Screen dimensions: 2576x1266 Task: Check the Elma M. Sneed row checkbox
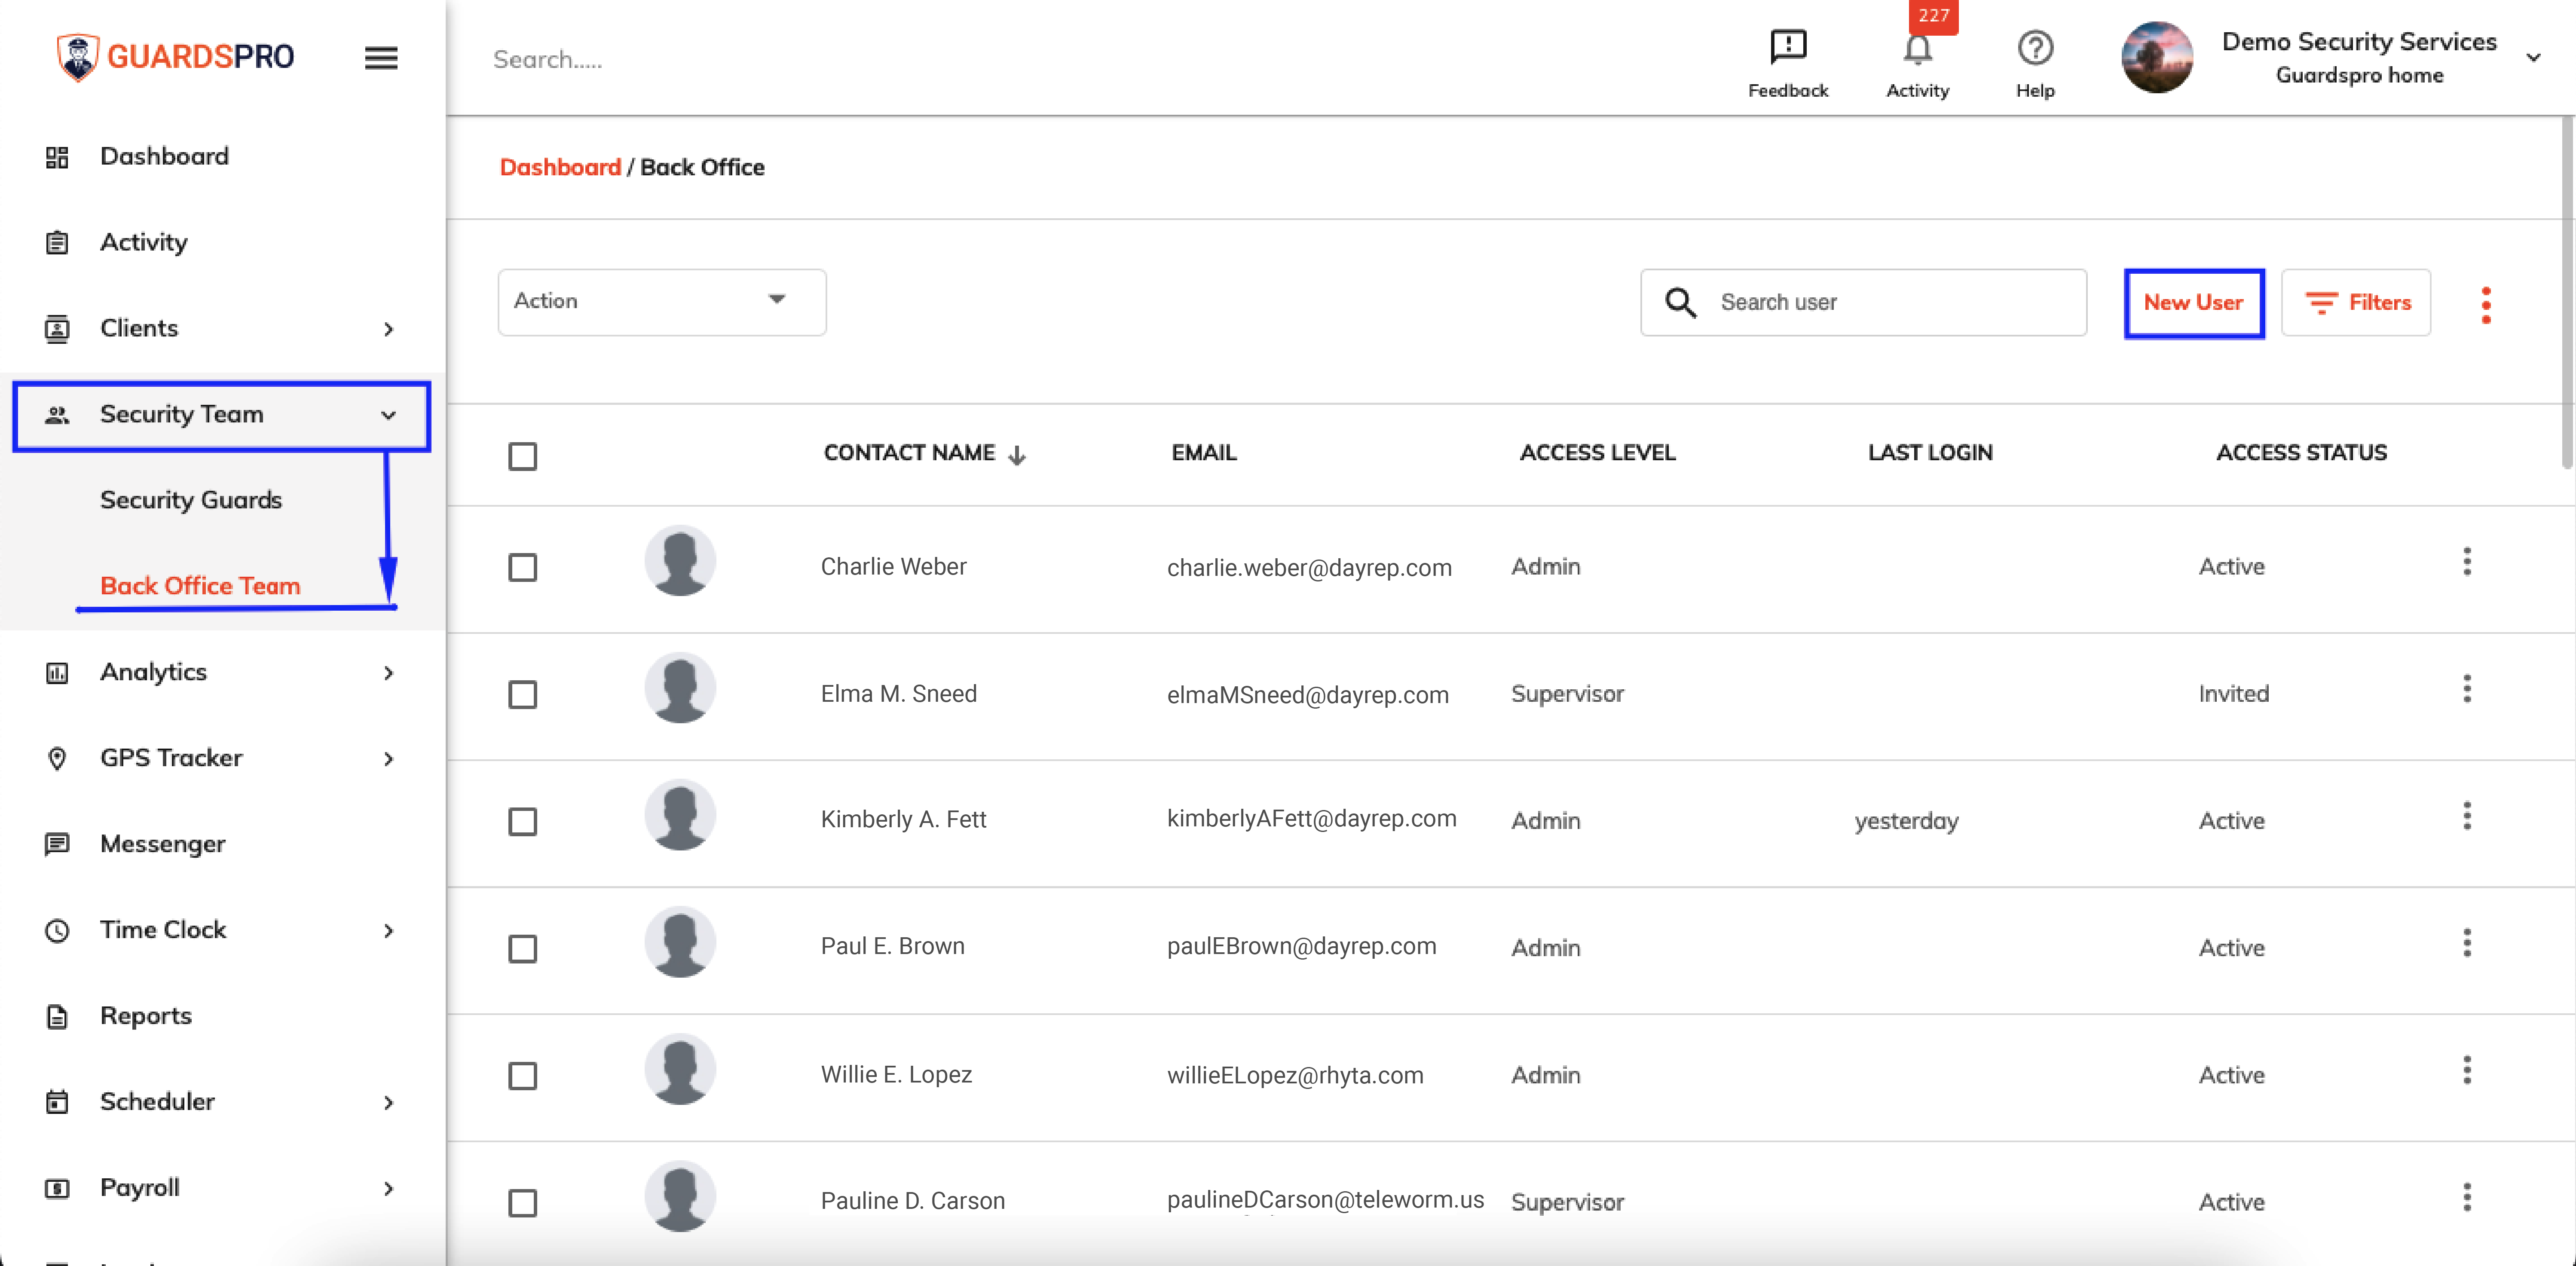(x=522, y=695)
